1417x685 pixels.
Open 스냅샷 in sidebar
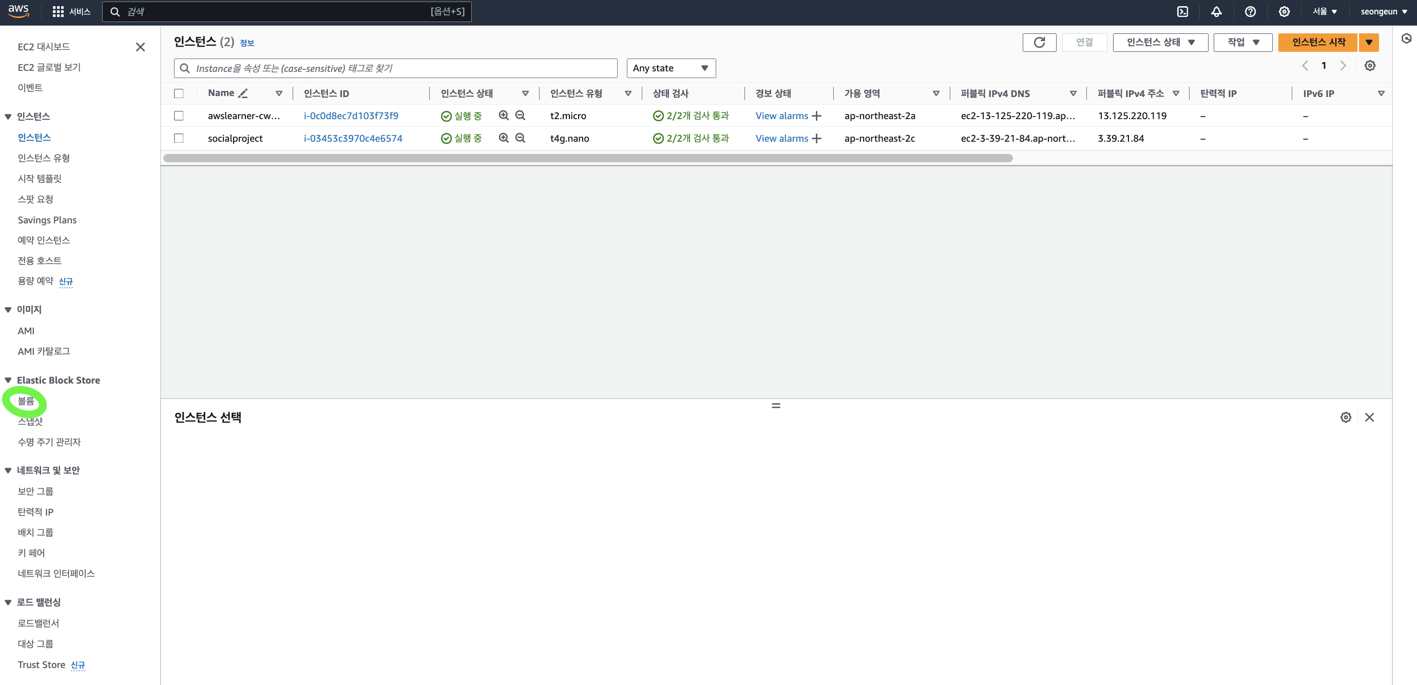click(30, 422)
